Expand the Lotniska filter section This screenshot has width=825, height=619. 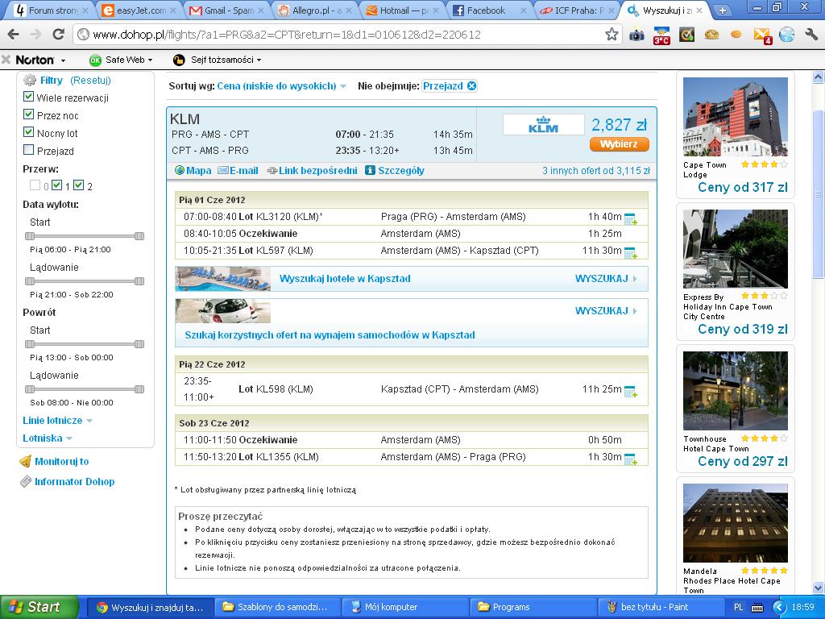(x=48, y=438)
